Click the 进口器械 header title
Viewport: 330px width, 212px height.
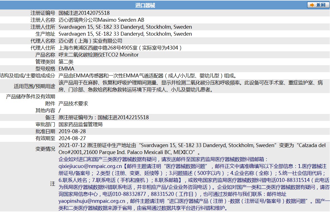coord(145,6)
